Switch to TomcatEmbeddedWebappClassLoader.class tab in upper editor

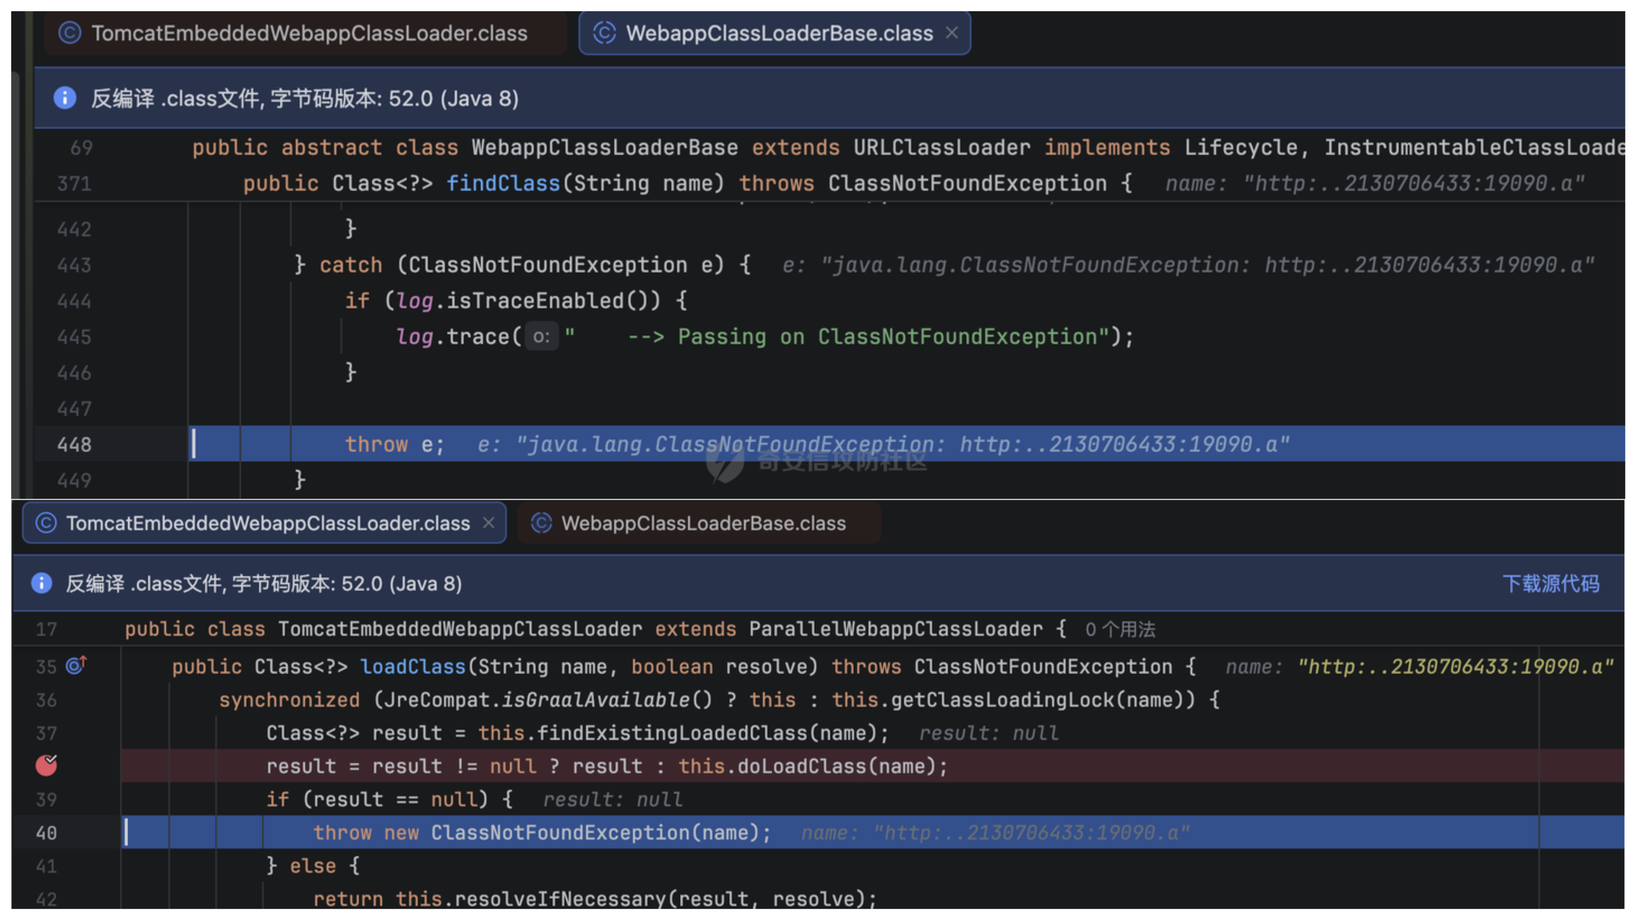click(x=305, y=33)
